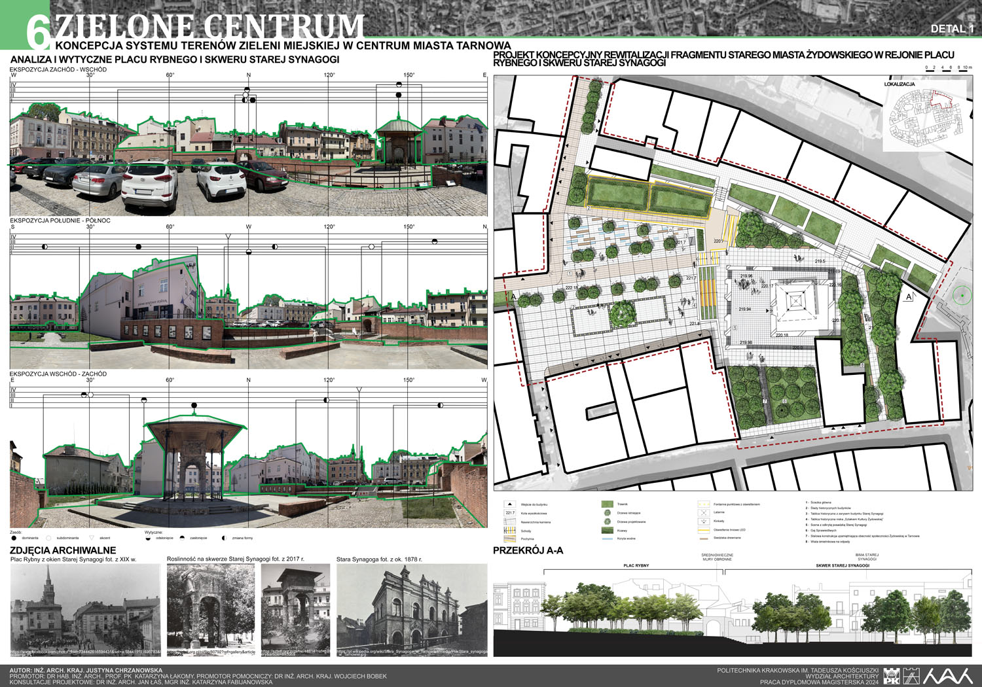The height and width of the screenshot is (687, 982).
Task: Click the 221.7 elevation legend box
Action: click(510, 513)
